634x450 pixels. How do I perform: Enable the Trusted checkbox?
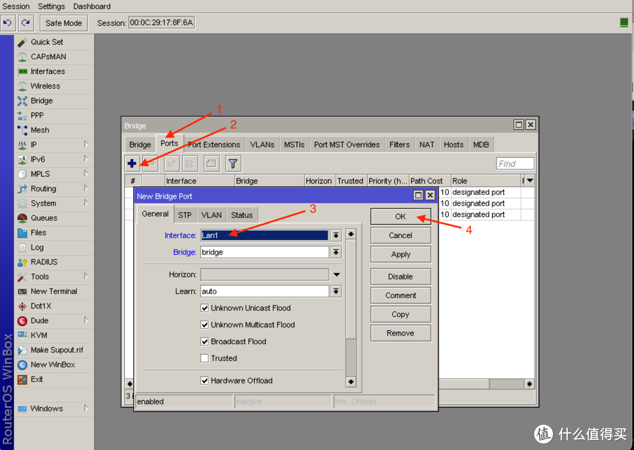205,358
